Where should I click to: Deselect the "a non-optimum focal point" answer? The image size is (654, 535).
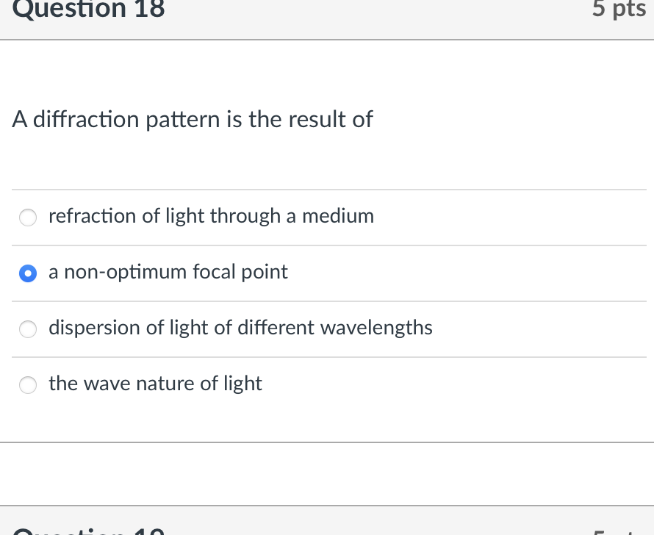28,273
